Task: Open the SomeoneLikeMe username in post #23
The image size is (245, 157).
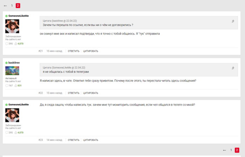Action: [x=19, y=105]
